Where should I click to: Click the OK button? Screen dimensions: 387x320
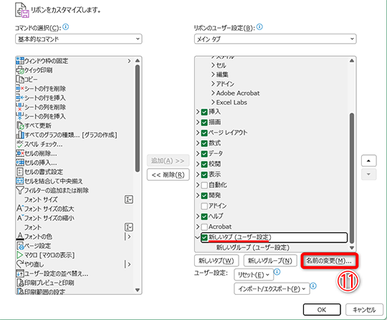click(322, 310)
